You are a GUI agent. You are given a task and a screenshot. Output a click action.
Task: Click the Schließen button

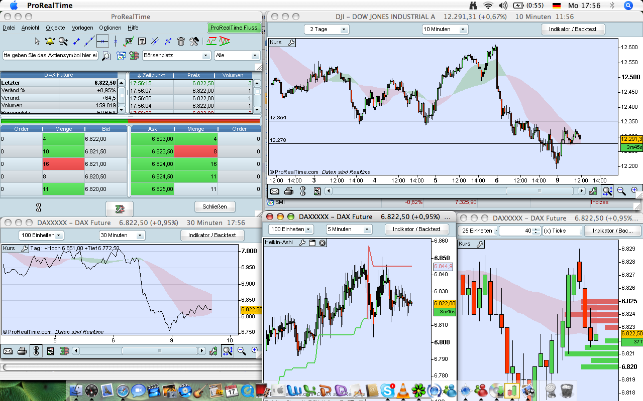click(215, 207)
